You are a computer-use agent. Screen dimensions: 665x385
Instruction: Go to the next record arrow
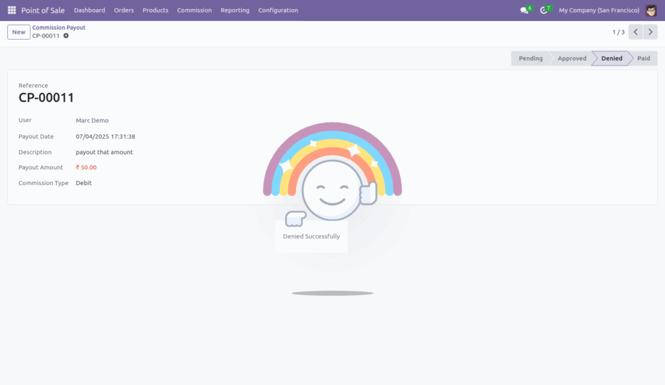click(650, 31)
